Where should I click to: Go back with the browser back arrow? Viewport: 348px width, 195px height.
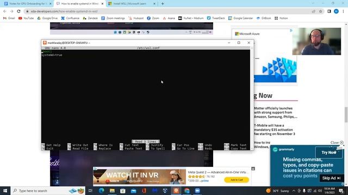coord(5,11)
